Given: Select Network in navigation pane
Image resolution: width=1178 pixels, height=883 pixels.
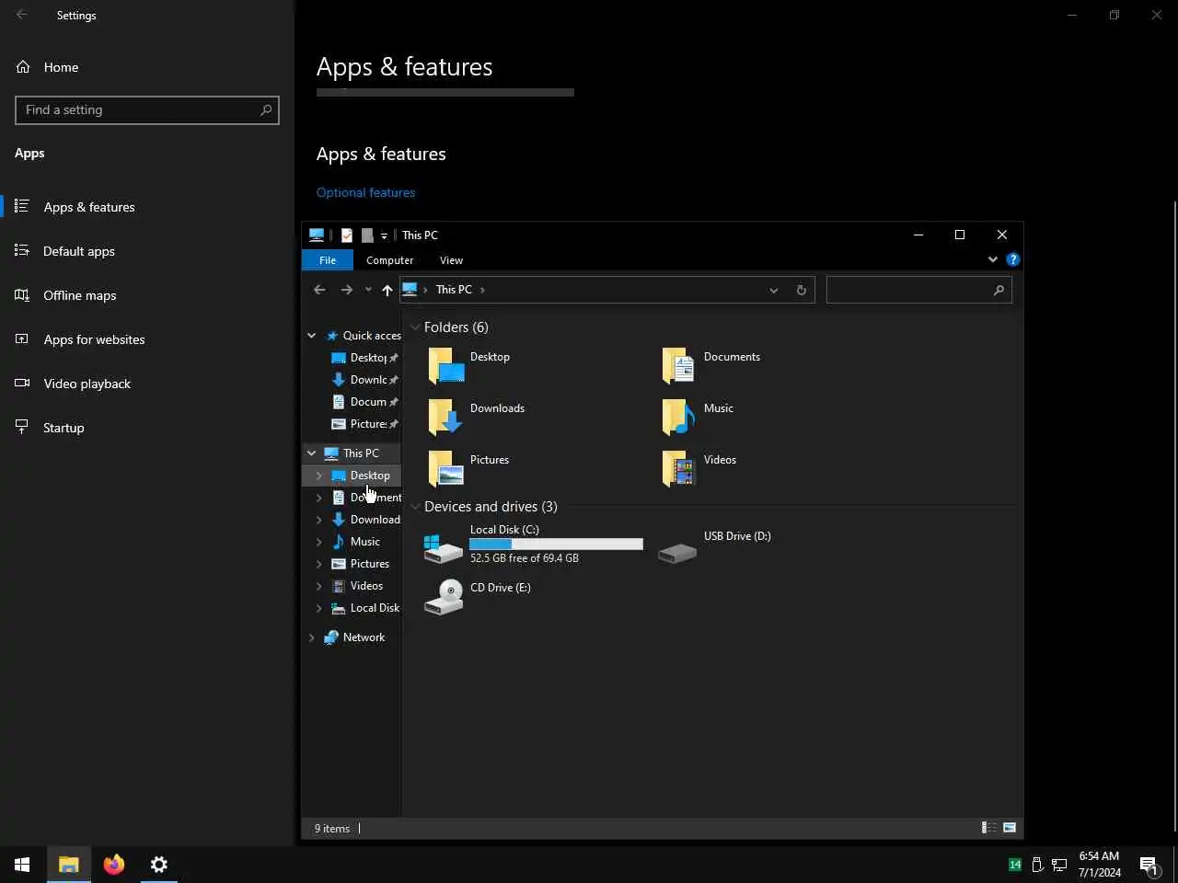Looking at the screenshot, I should coord(352,637).
